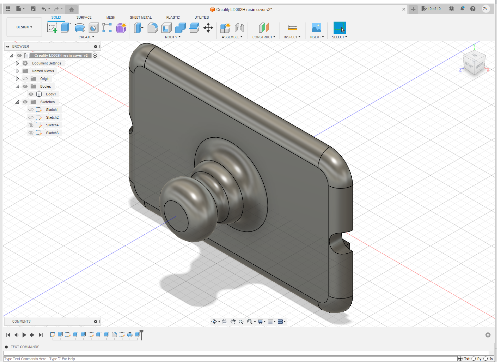Select the Fillet tool in the Modify group

pos(152,28)
